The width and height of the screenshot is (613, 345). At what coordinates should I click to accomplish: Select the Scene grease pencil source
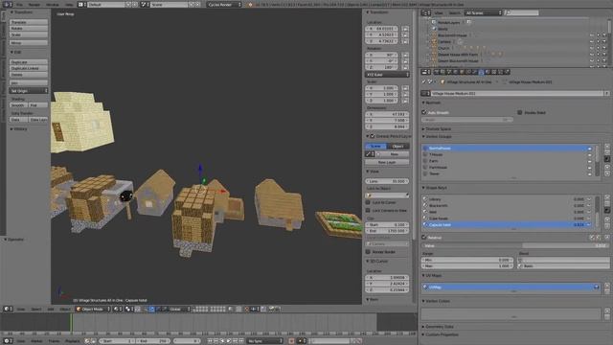click(x=375, y=146)
